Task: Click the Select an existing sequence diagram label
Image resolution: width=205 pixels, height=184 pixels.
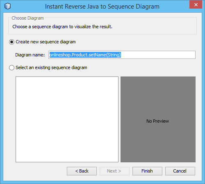Action: coord(51,67)
